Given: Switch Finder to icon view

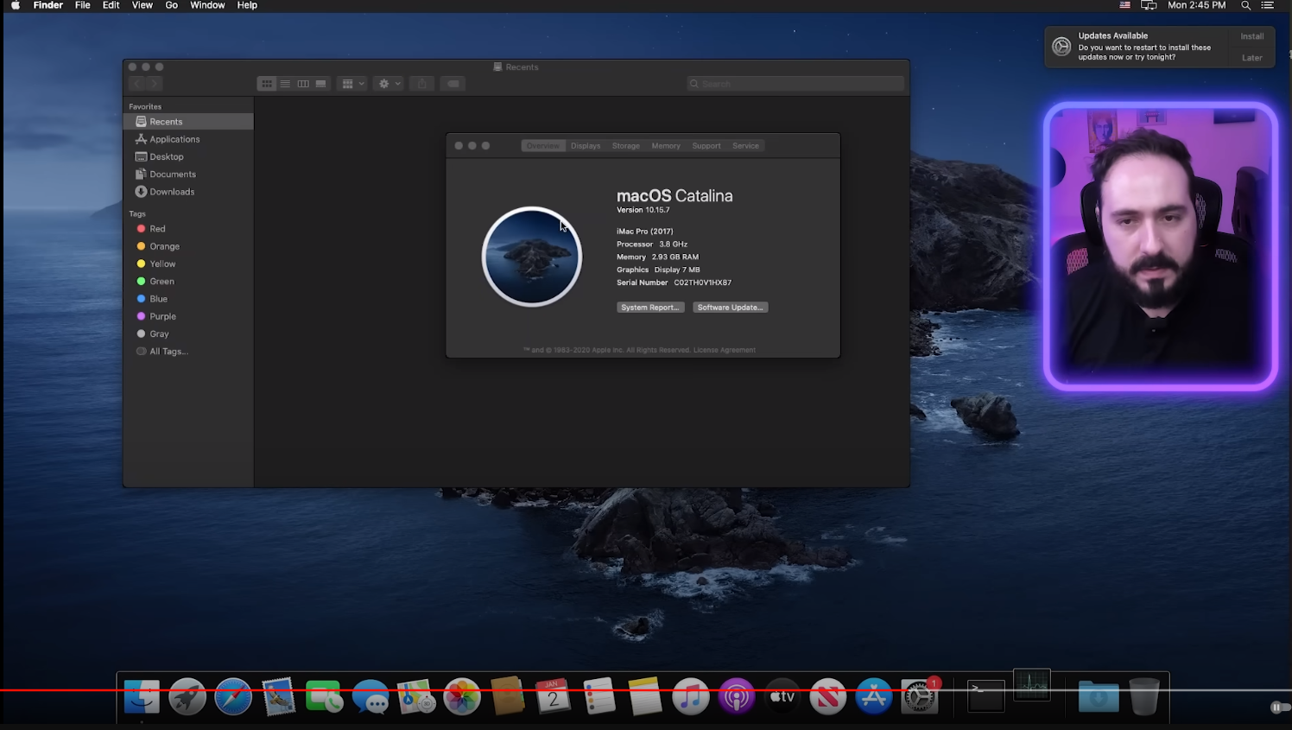Looking at the screenshot, I should pyautogui.click(x=267, y=84).
